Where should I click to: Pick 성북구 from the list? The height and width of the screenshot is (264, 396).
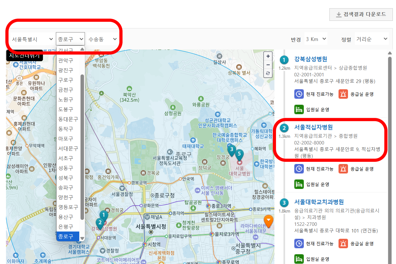pyautogui.click(x=66, y=178)
